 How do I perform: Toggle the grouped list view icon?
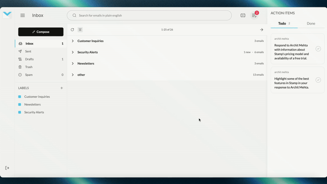pos(80,30)
